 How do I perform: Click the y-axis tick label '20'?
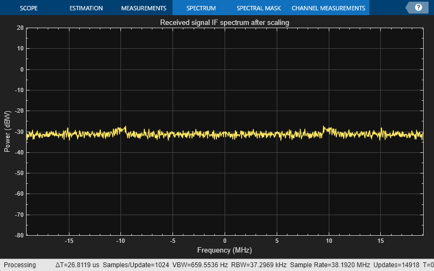pyautogui.click(x=20, y=28)
